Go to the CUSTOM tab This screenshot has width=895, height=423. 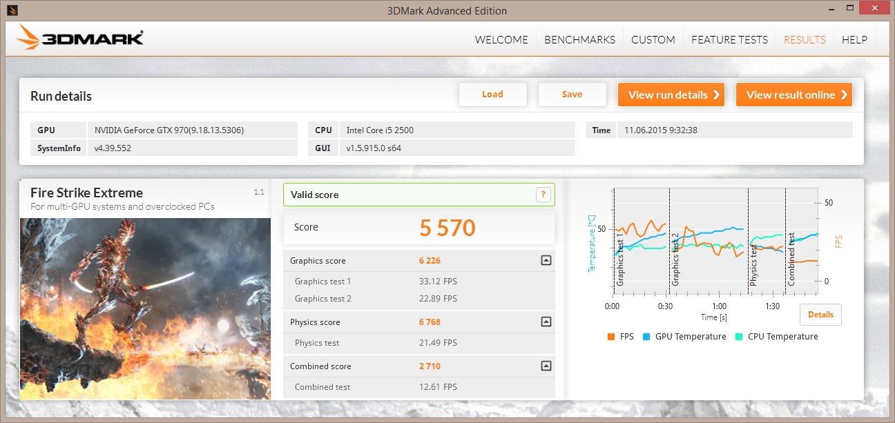653,40
